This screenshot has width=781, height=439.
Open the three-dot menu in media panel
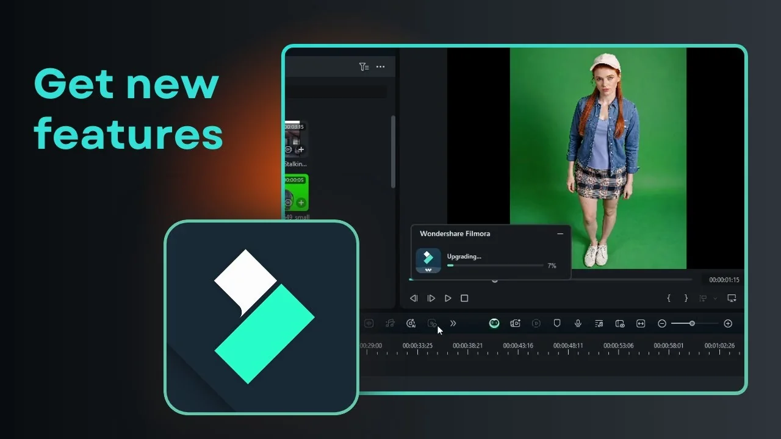point(380,67)
